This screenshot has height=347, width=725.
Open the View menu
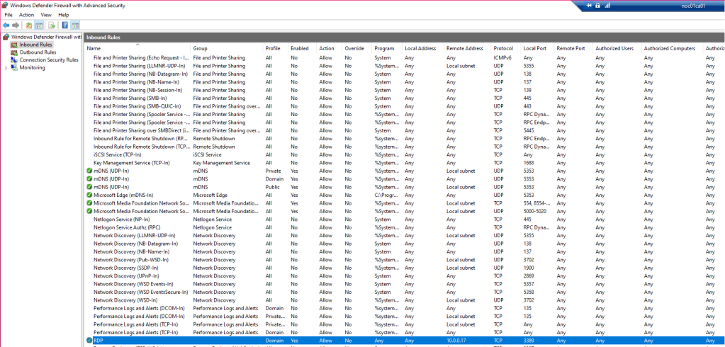click(46, 14)
